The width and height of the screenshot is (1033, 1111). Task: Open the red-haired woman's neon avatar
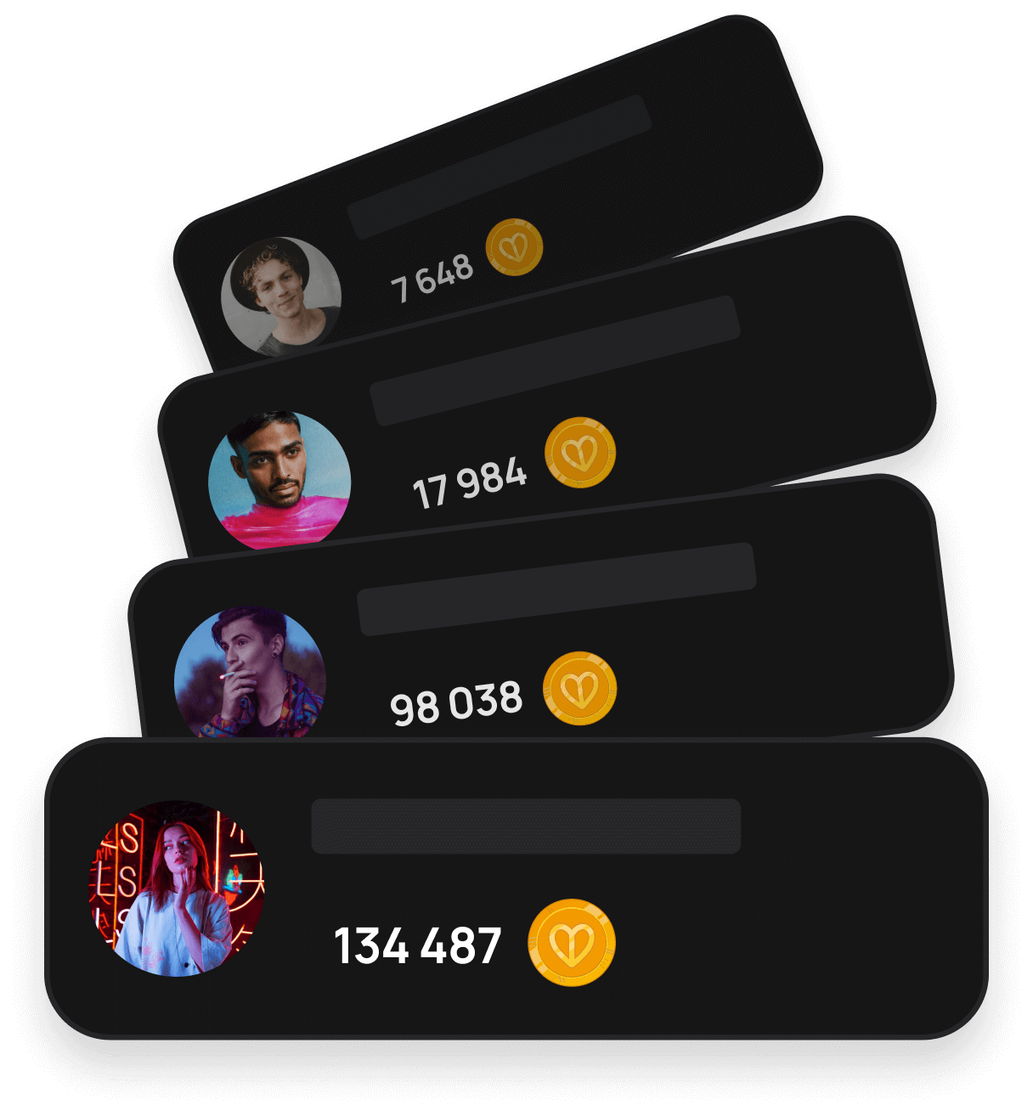(177, 888)
